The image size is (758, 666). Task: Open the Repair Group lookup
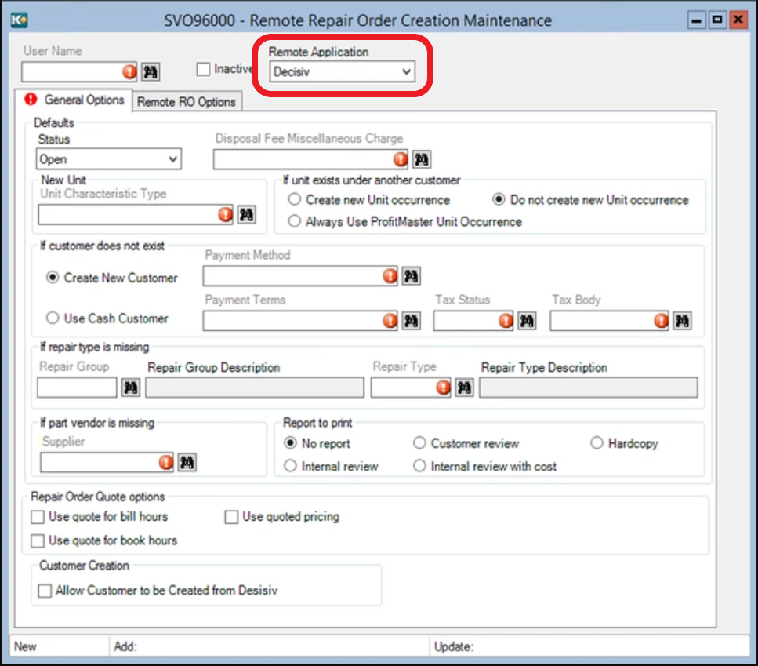pos(130,387)
